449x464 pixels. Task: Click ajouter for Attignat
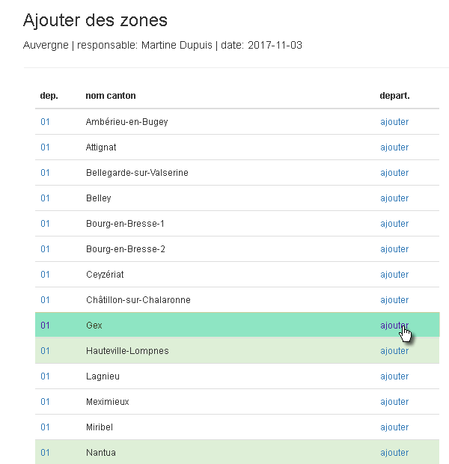pos(394,147)
